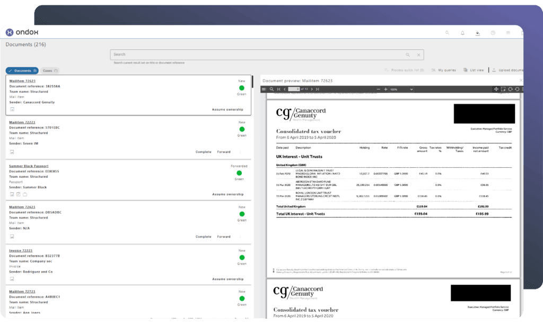543x325 pixels.
Task: Open the downloads icon in header
Action: click(478, 33)
